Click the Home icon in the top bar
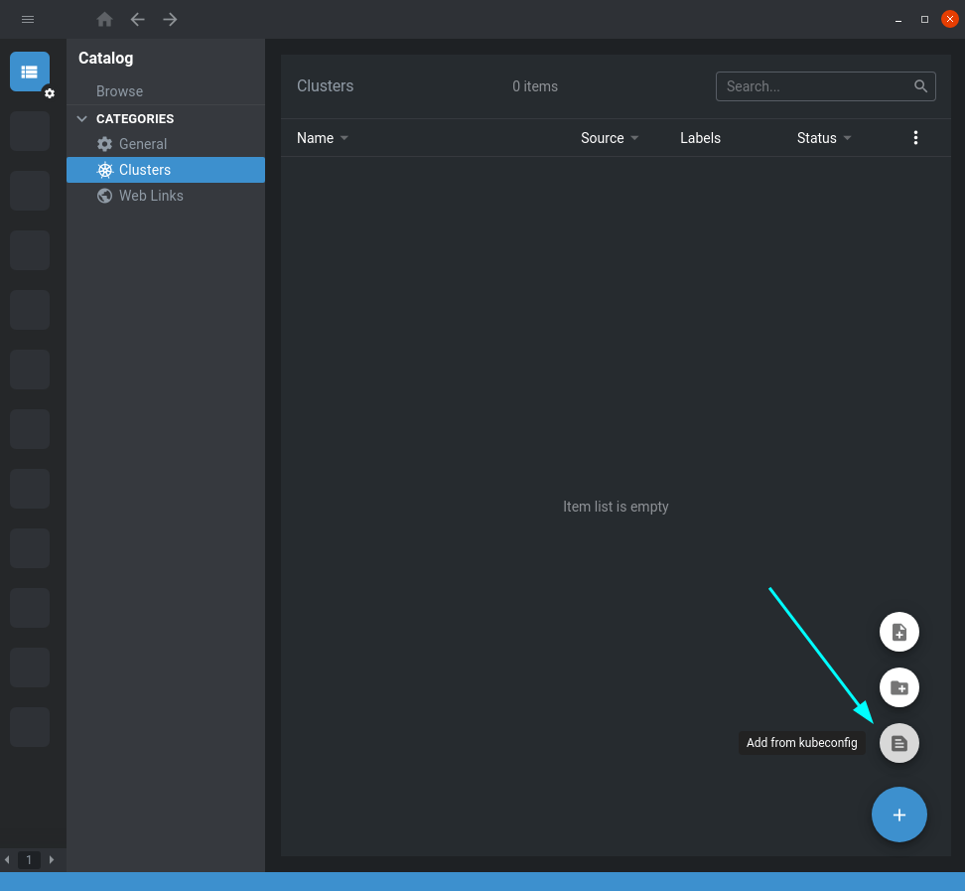This screenshot has width=965, height=891. pos(104,19)
